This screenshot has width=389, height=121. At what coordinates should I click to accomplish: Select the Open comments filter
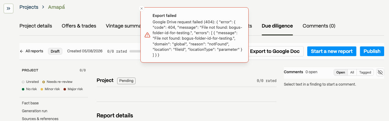[341, 72]
